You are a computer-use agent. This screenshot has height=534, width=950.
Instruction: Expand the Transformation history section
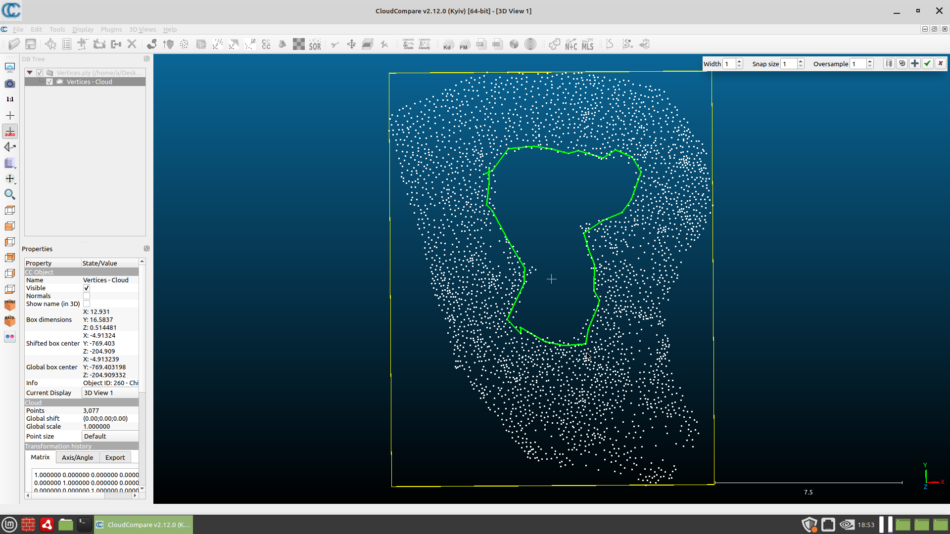tap(58, 445)
